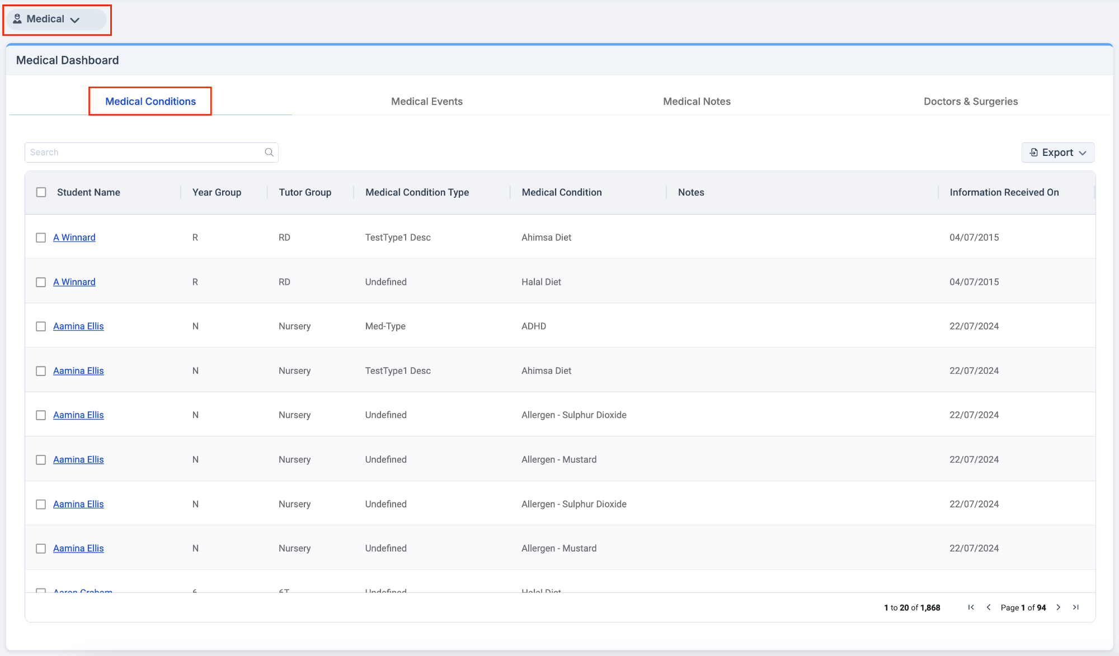
Task: Click TestType1 Desc in A Winnard row
Action: pos(398,237)
